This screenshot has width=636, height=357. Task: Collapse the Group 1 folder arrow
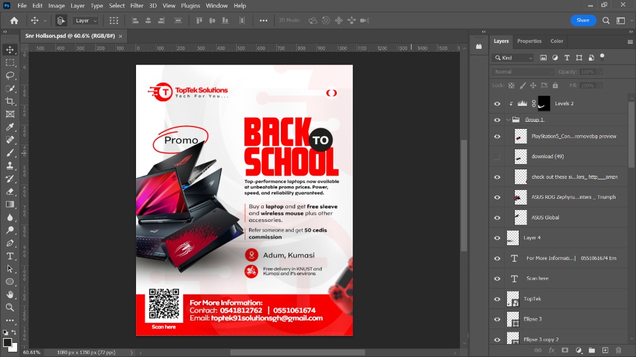508,120
